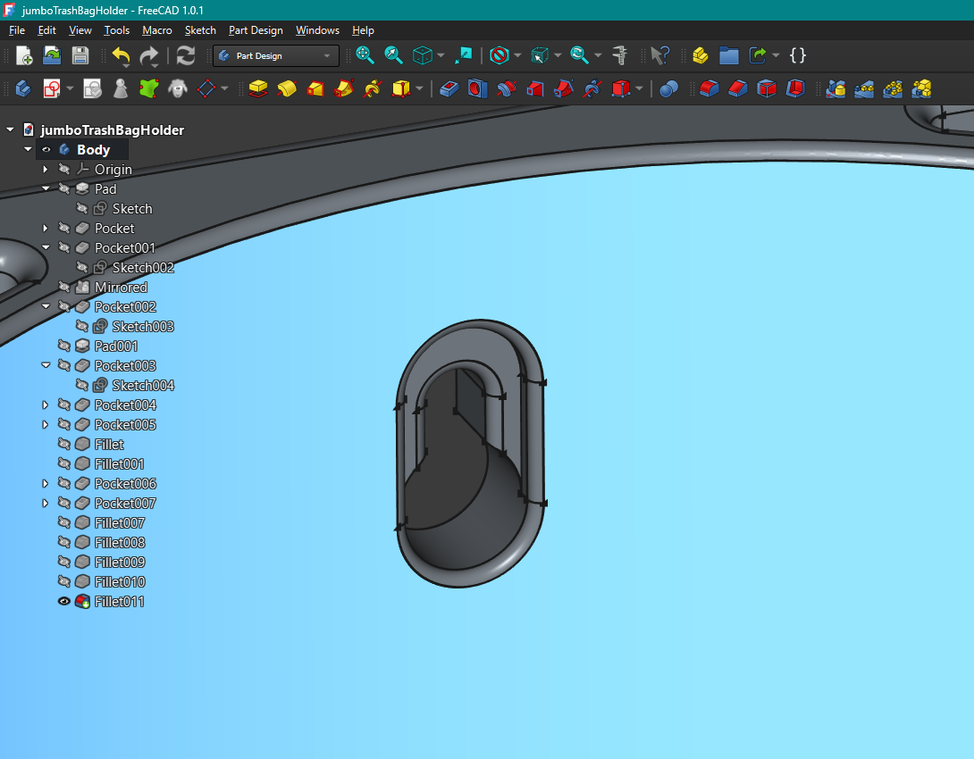This screenshot has width=974, height=759.
Task: Select the Fillet tool in toolbar
Action: click(710, 88)
